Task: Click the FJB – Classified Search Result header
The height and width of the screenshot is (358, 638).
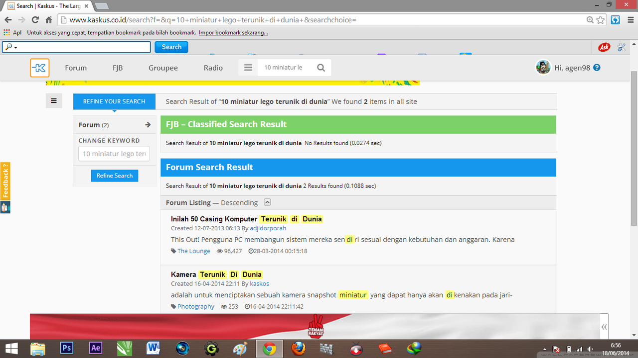Action: [358, 124]
